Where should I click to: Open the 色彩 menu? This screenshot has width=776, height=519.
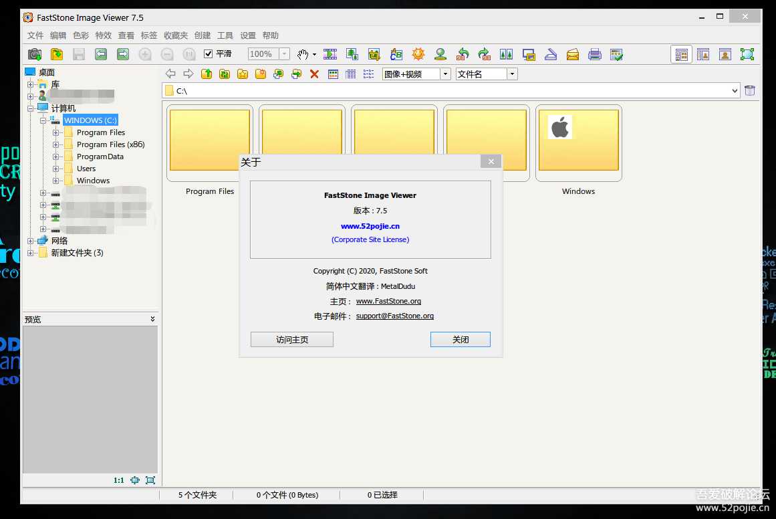coord(81,35)
